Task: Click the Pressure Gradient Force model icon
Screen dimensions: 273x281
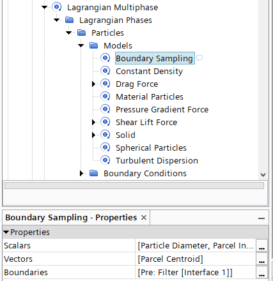Action: point(105,109)
